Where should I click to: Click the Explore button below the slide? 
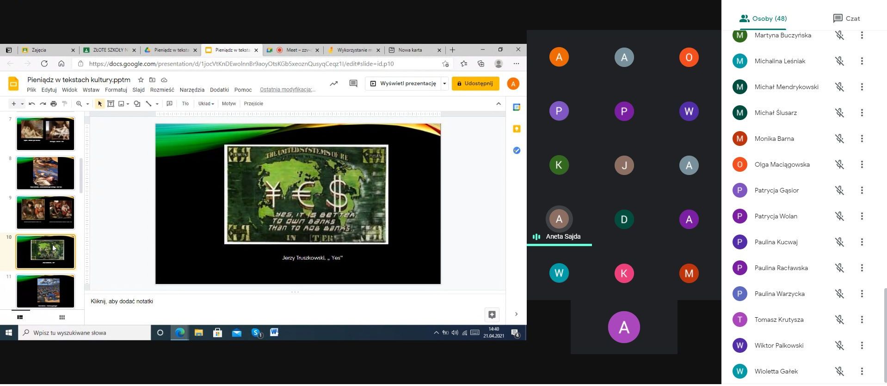click(x=492, y=314)
